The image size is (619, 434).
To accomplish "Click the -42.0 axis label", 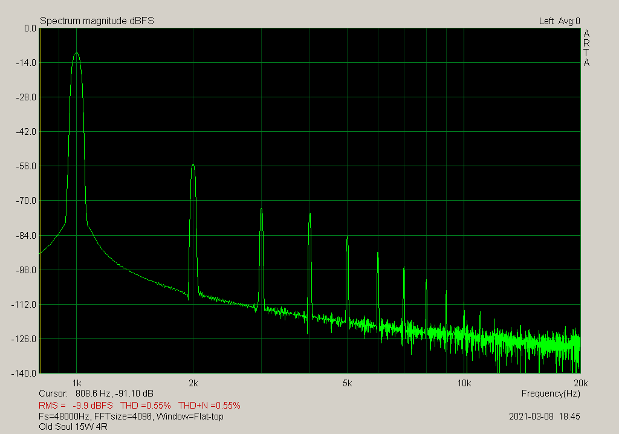I will (x=26, y=132).
